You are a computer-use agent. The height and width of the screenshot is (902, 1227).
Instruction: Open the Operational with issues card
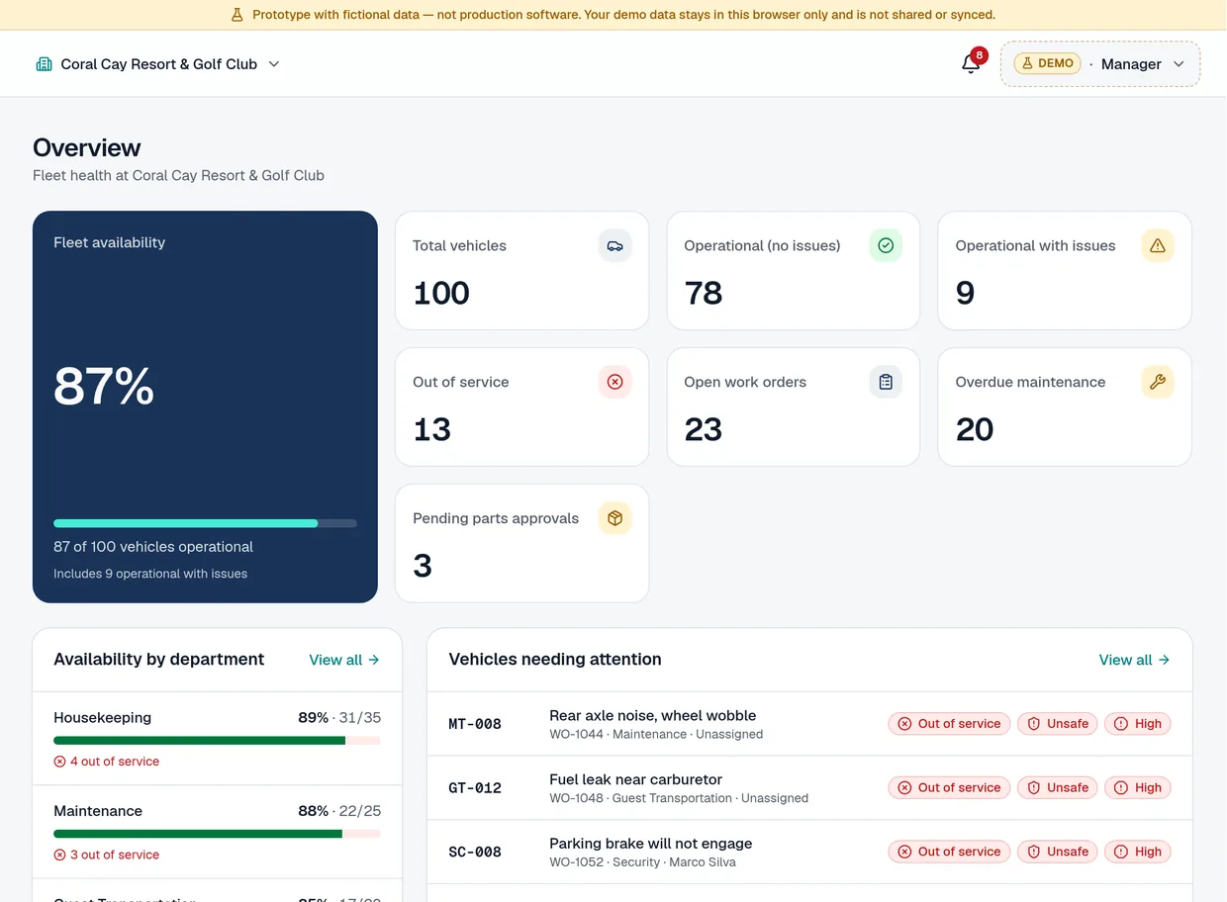(1065, 270)
